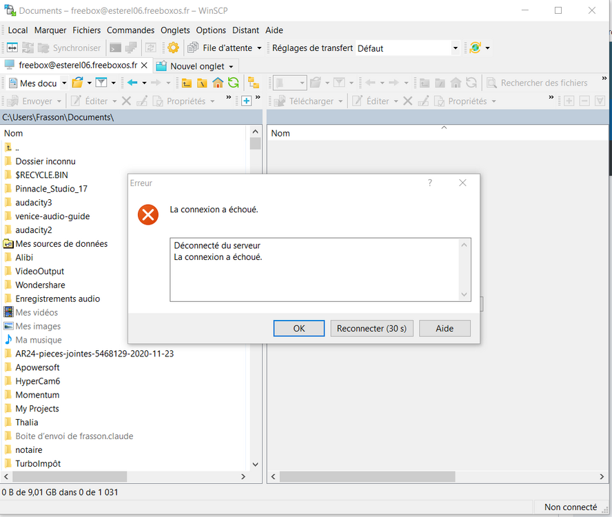Click the Reconnecter (30 s) button
This screenshot has height=517, width=612.
point(371,328)
